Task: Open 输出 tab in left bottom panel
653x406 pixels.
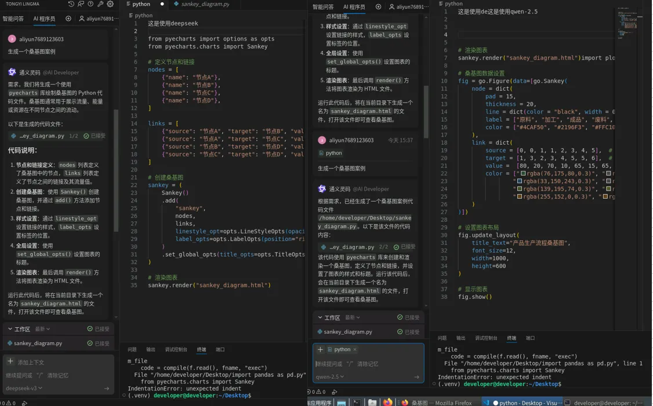Action: (151, 349)
